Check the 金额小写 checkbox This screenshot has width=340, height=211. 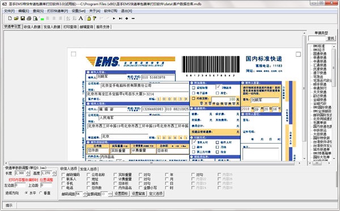141,188
